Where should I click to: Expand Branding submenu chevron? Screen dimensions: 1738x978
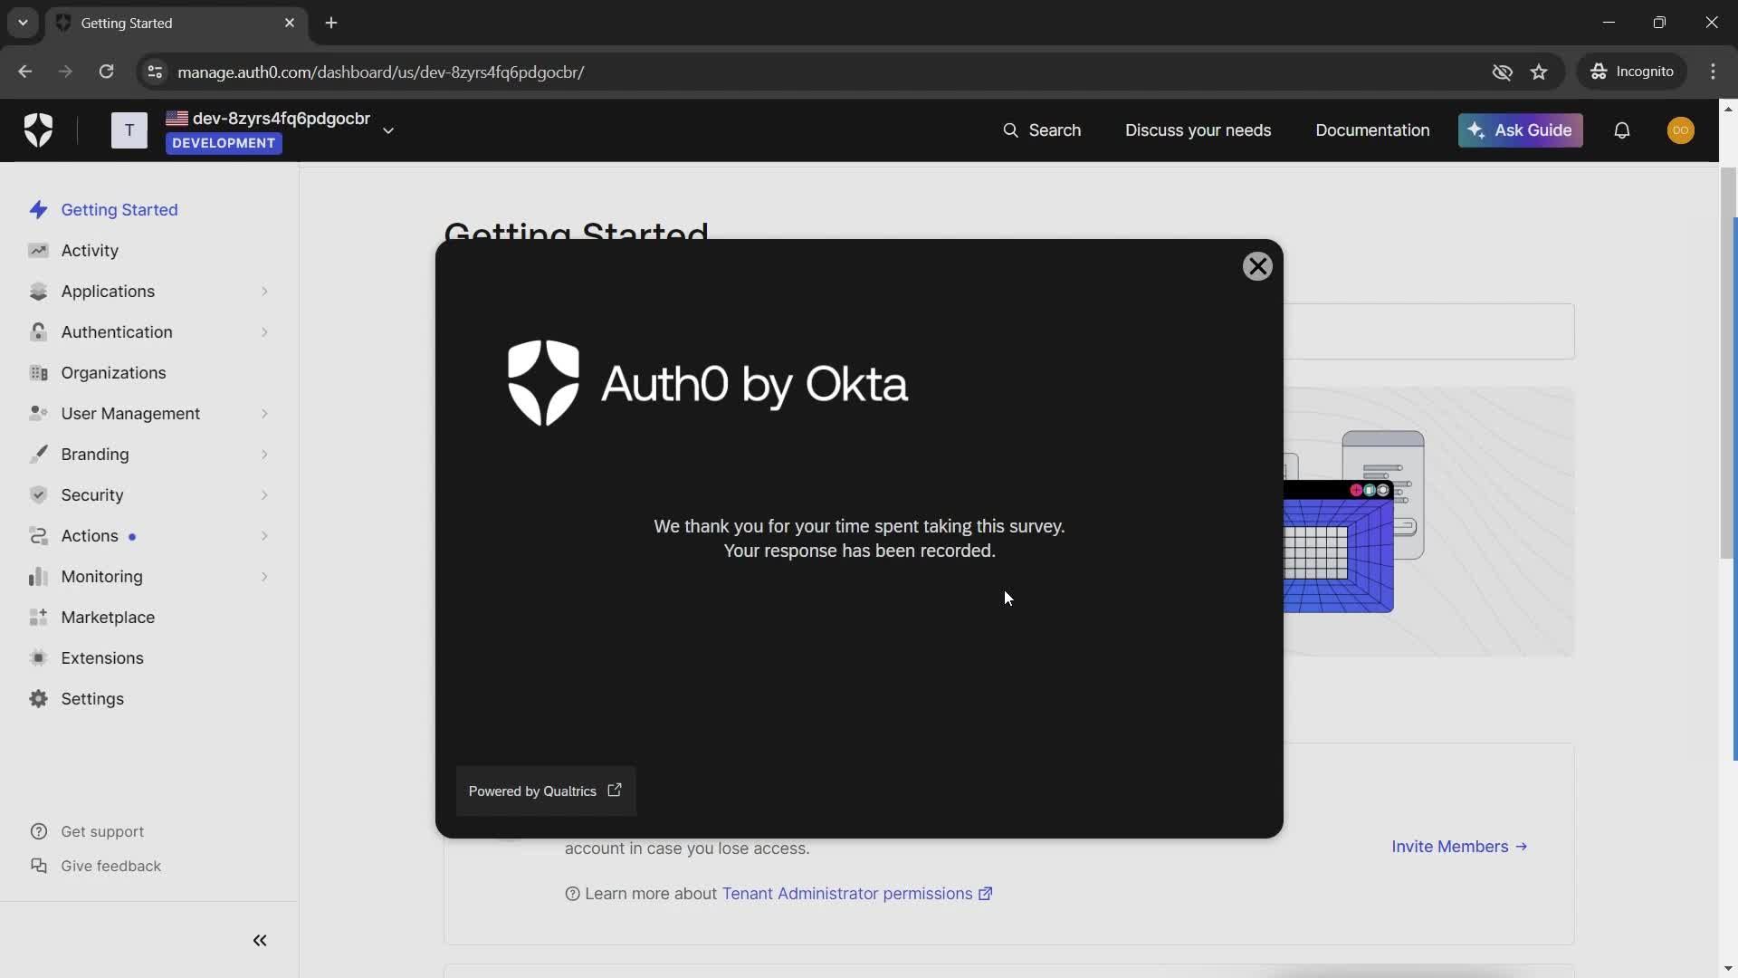[264, 454]
